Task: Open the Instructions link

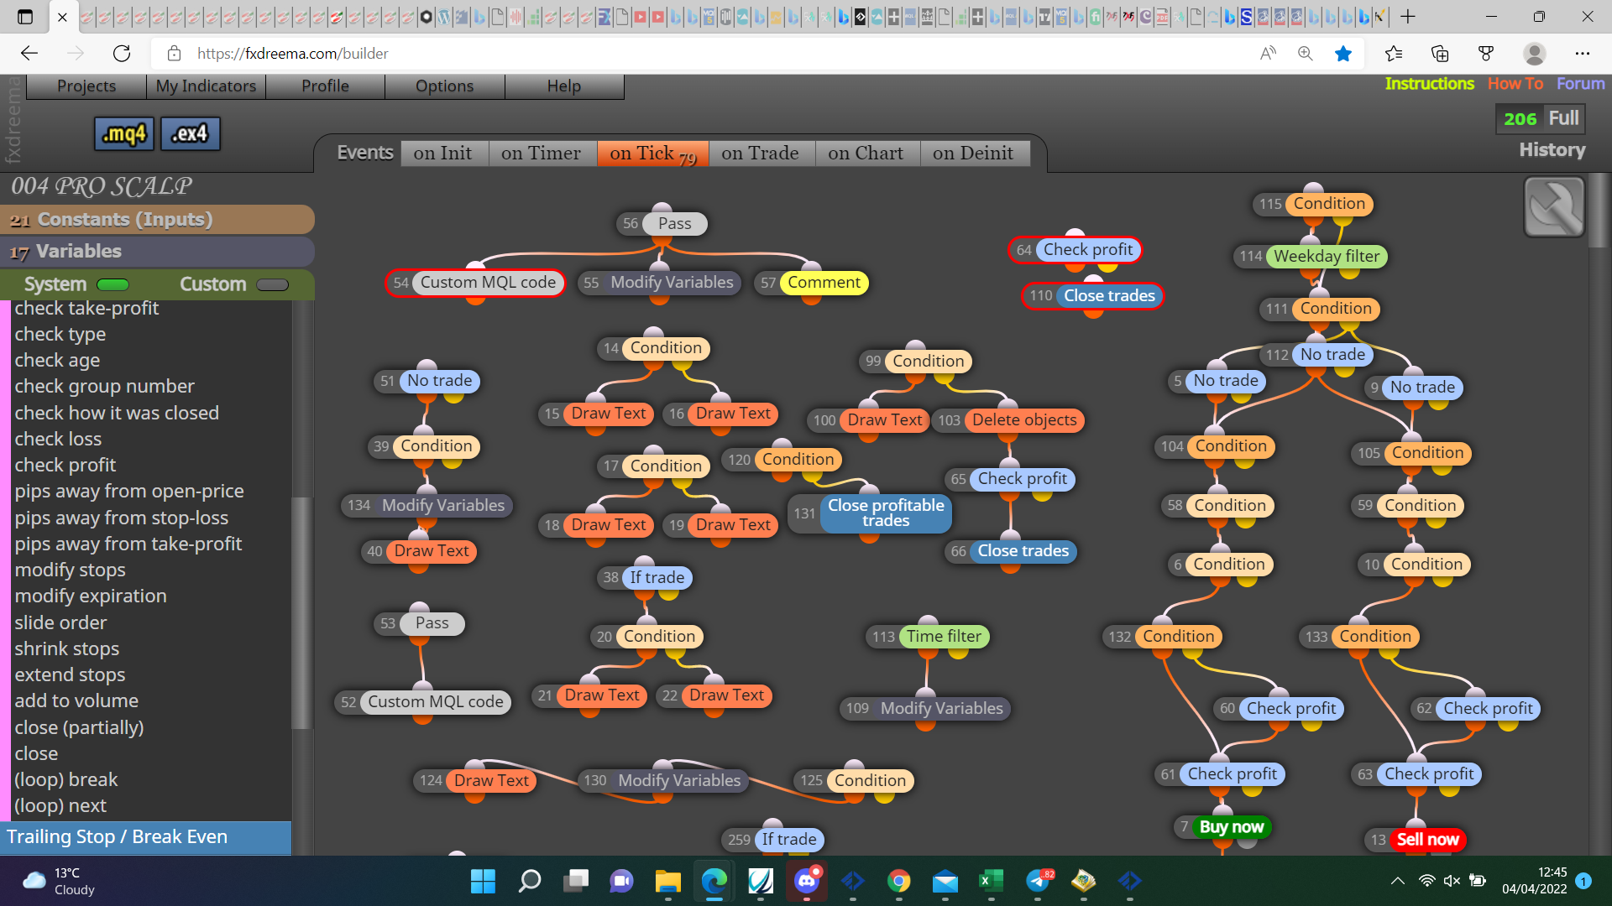Action: pyautogui.click(x=1429, y=84)
